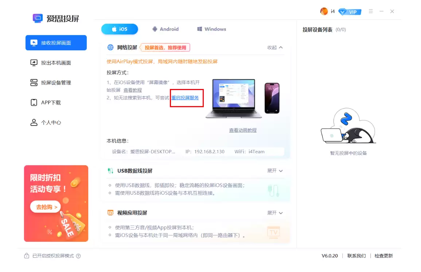The height and width of the screenshot is (272, 421).
Task: Switch to the iOS tab
Action: point(120,29)
